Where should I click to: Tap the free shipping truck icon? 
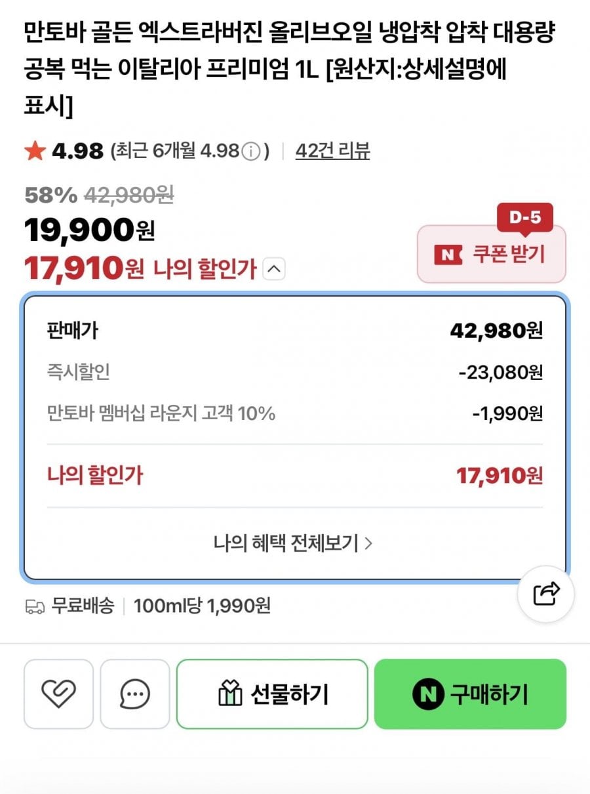coord(34,606)
